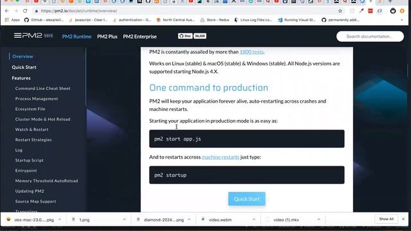Select Overview in the sidebar
Image resolution: width=411 pixels, height=231 pixels.
[22, 56]
